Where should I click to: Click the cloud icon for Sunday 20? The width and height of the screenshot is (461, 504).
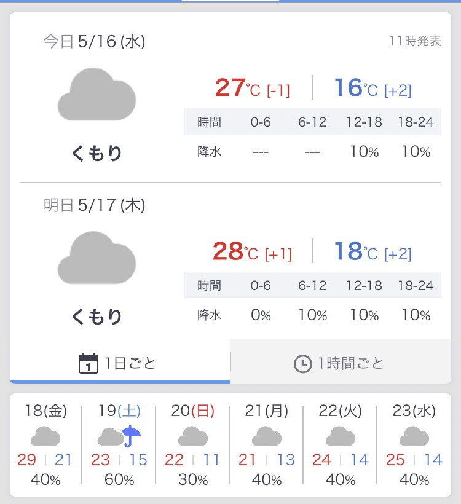coord(193,436)
